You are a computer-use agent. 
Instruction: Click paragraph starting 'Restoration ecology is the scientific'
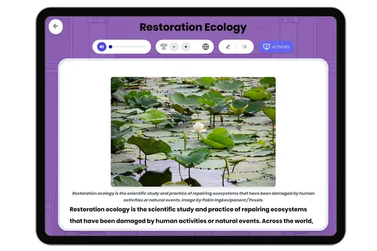(192, 215)
